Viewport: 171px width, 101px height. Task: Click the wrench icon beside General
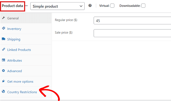4,18
